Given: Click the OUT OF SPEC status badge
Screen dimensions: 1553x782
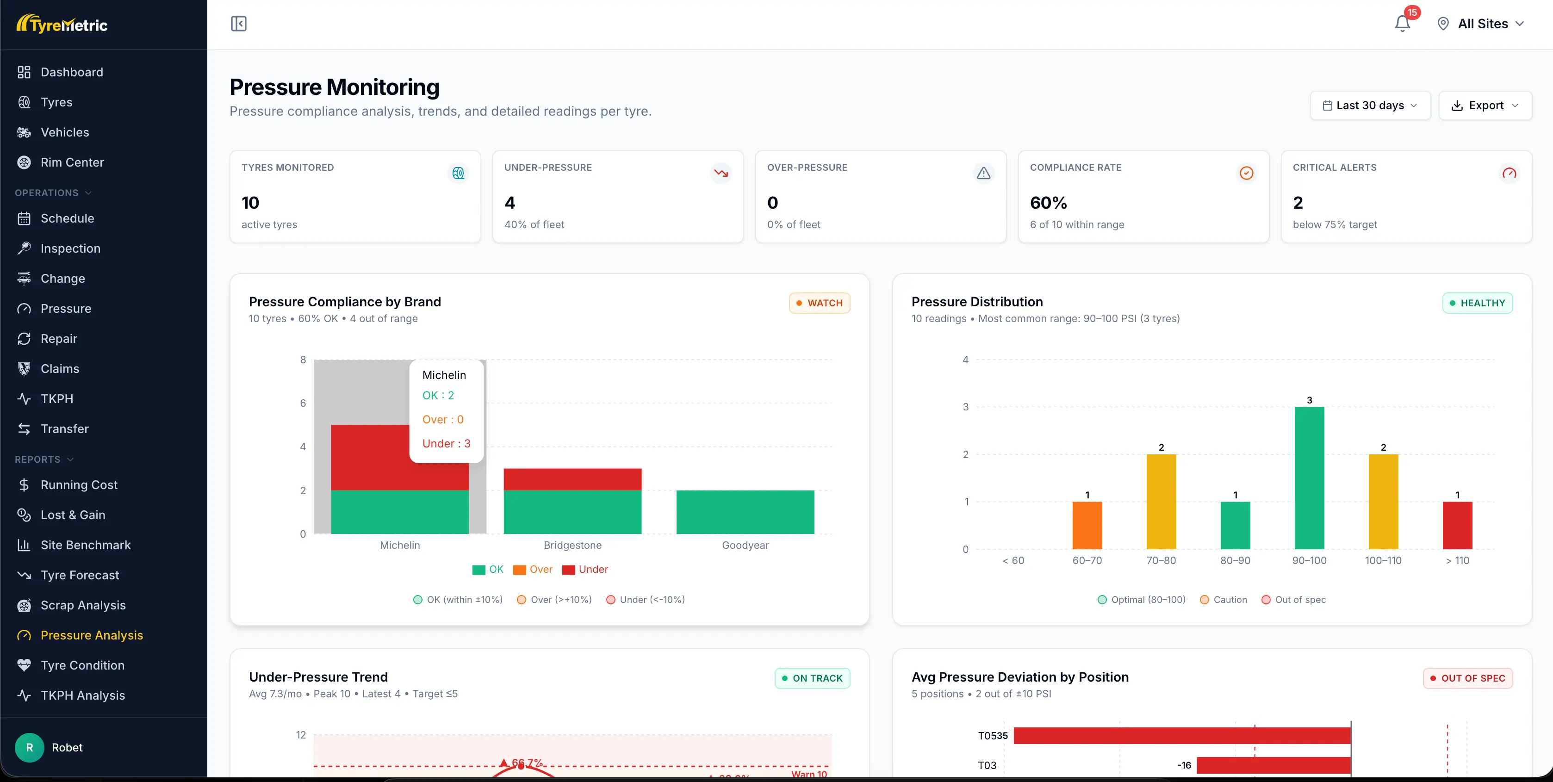Looking at the screenshot, I should 1467,678.
